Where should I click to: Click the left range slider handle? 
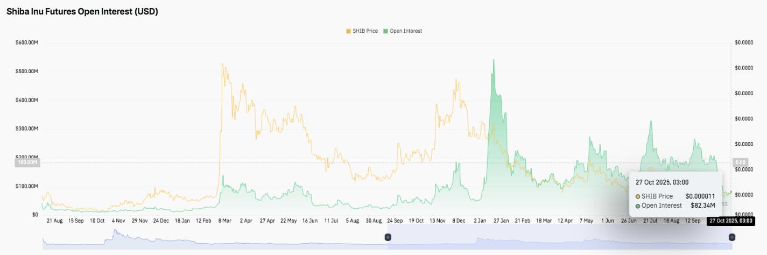coord(387,237)
